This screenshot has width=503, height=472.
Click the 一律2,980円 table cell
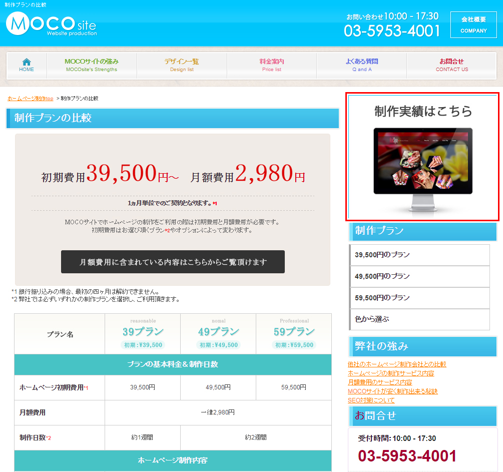tap(218, 412)
